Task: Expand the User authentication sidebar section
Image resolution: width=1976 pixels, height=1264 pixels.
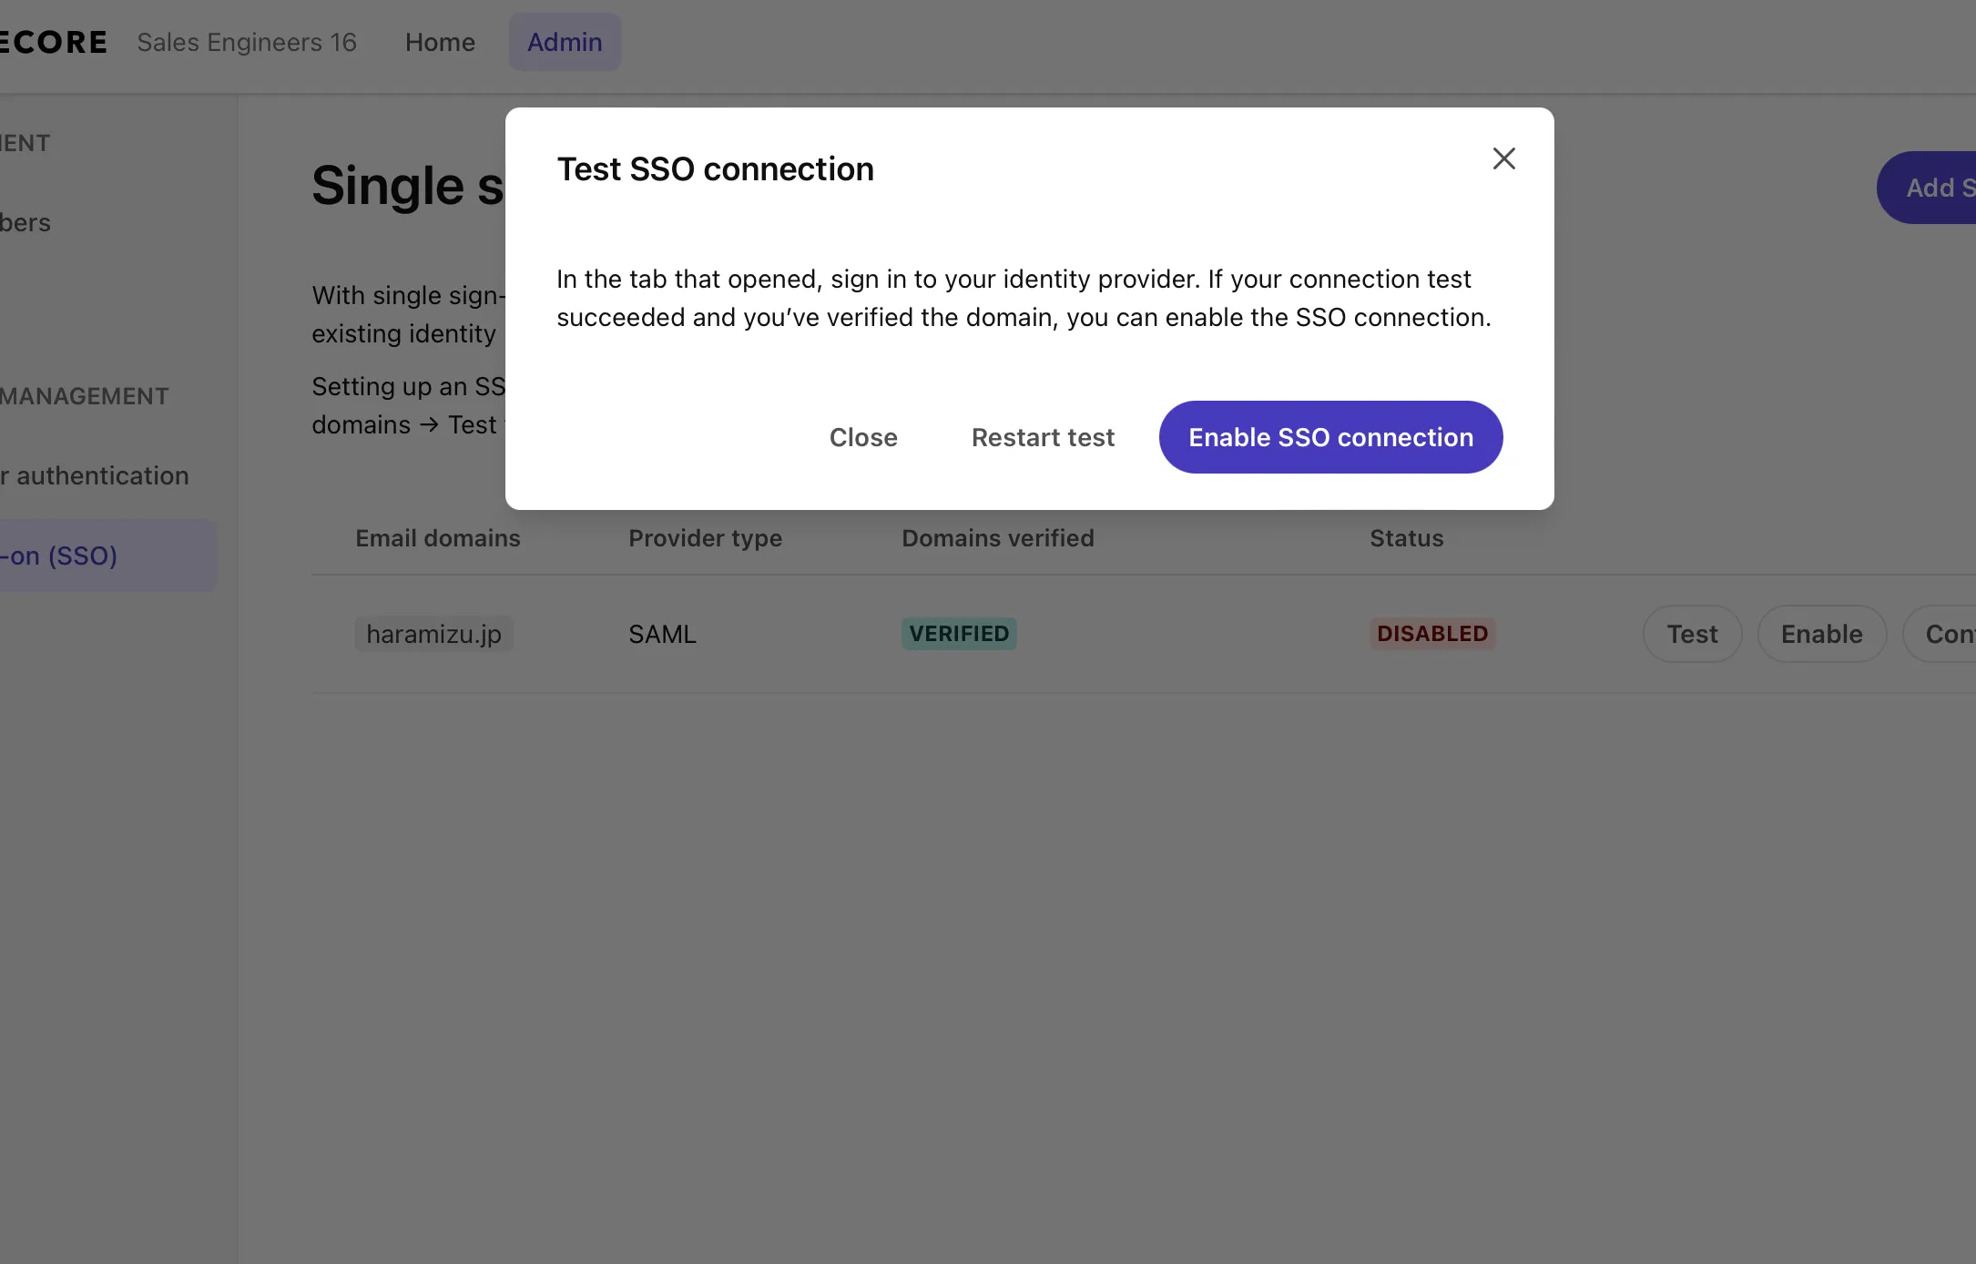Action: coord(94,475)
